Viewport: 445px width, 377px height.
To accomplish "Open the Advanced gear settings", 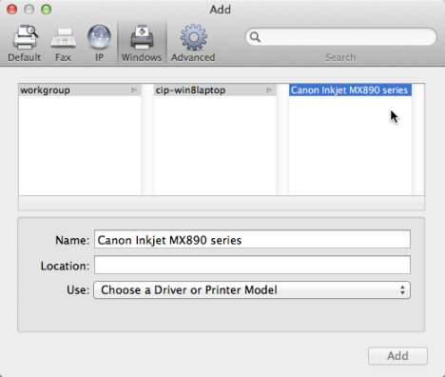I will click(193, 43).
